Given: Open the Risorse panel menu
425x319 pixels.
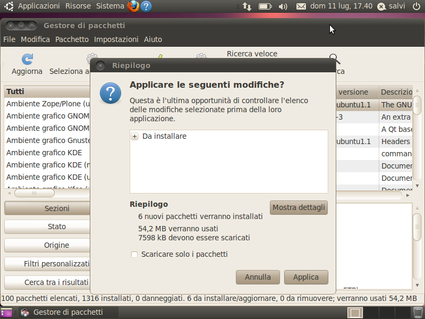Looking at the screenshot, I should point(78,6).
